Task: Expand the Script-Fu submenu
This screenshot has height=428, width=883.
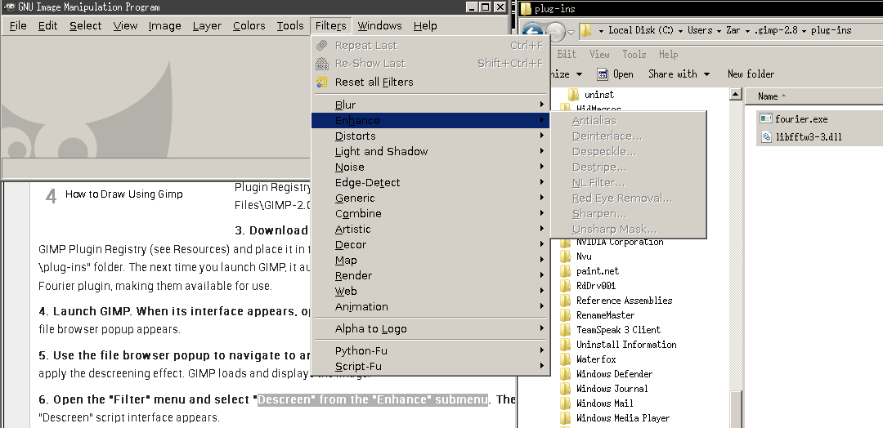Action: pyautogui.click(x=430, y=367)
